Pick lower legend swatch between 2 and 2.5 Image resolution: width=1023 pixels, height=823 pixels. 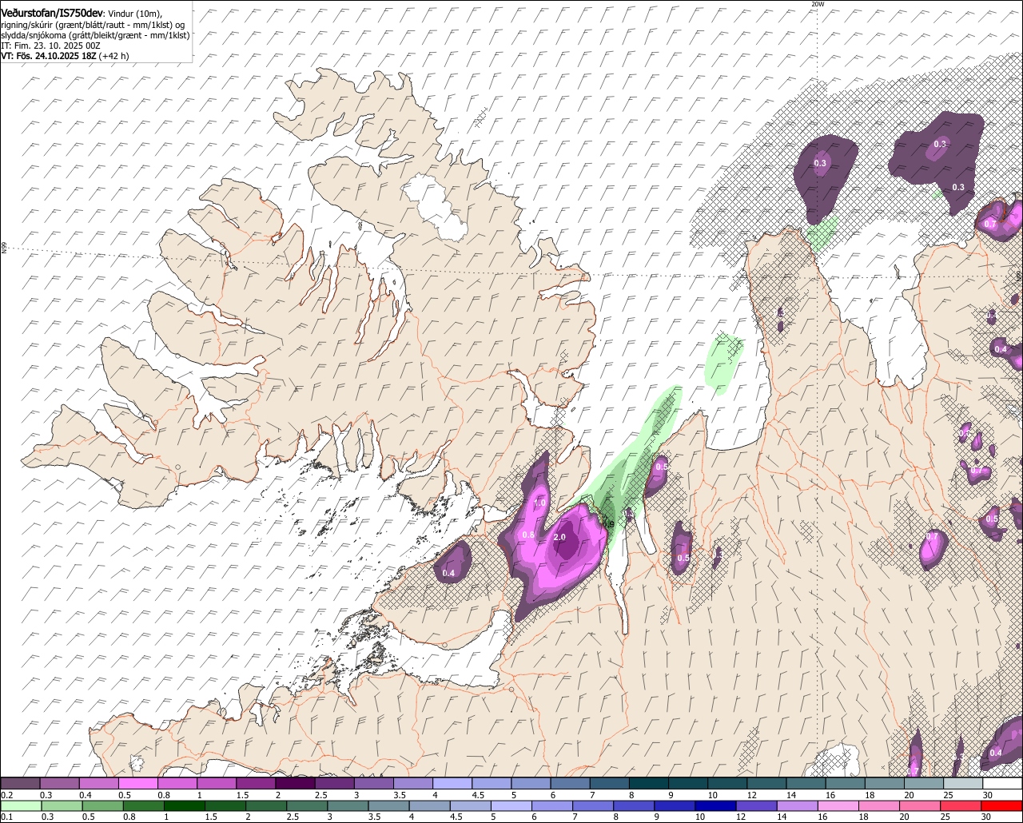(x=267, y=806)
